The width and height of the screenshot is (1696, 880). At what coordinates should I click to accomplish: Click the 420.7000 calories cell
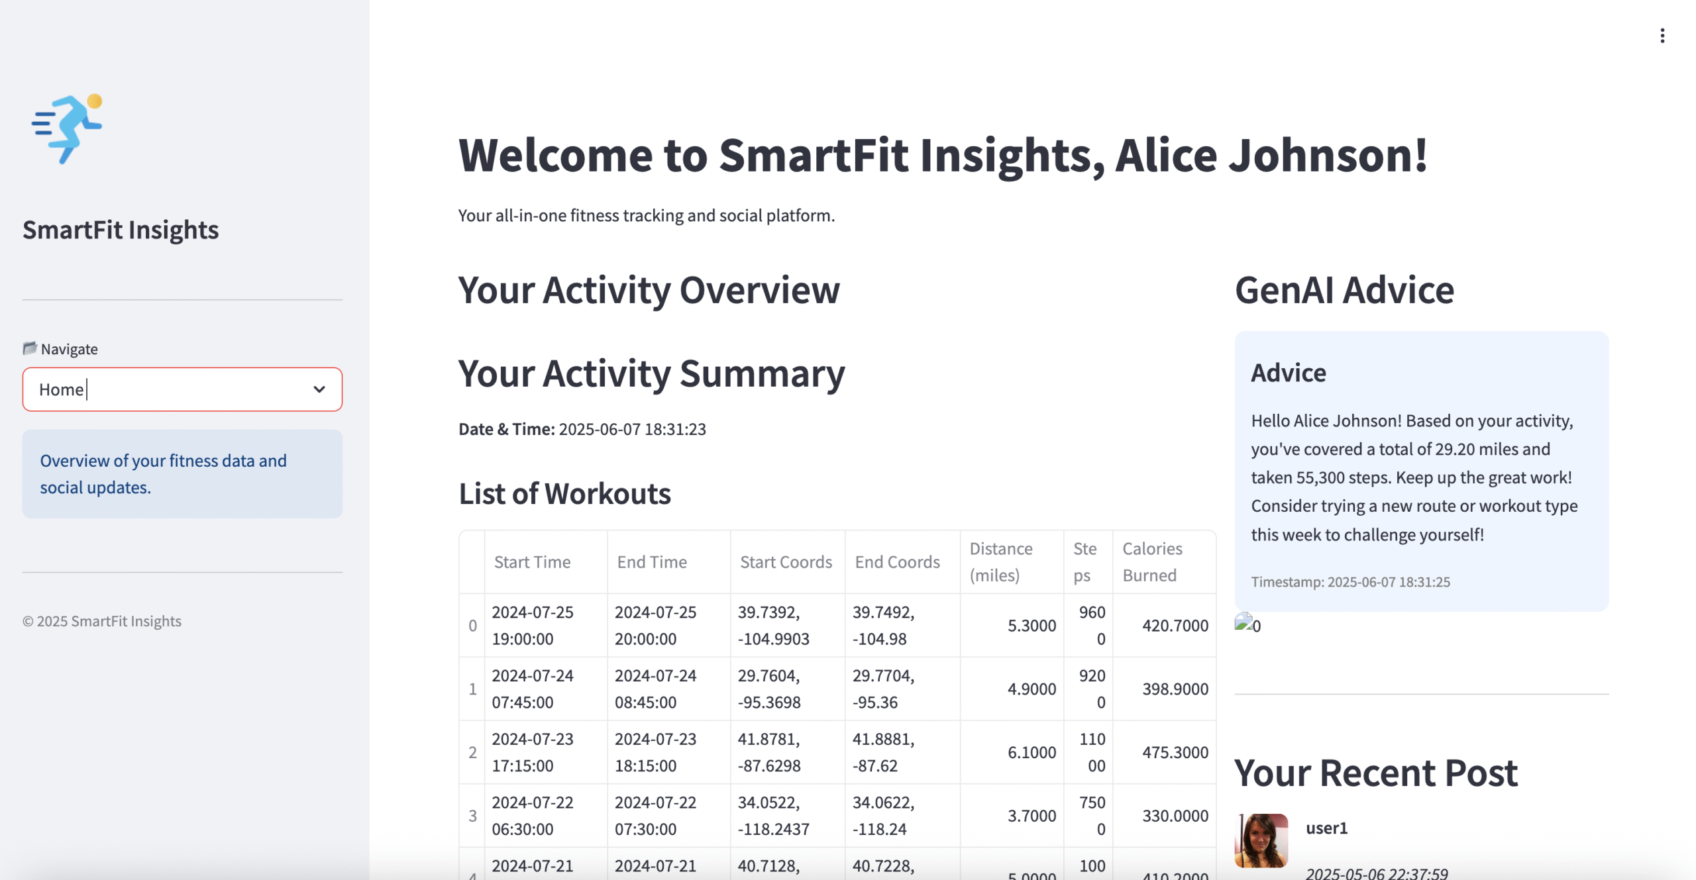[x=1175, y=626]
